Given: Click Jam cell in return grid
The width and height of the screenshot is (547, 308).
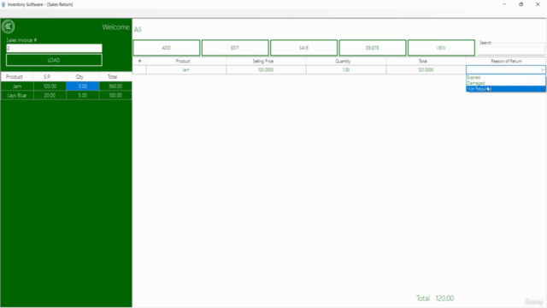Looking at the screenshot, I should 186,70.
